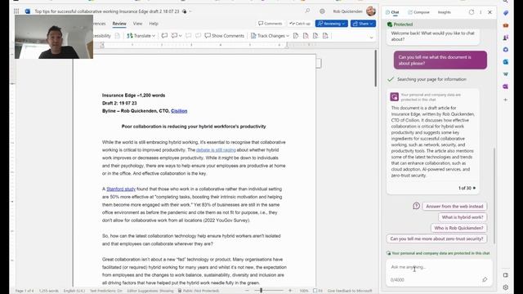Open the Copilot panel more options menu
This screenshot has height=294, width=523.
[x=481, y=12]
